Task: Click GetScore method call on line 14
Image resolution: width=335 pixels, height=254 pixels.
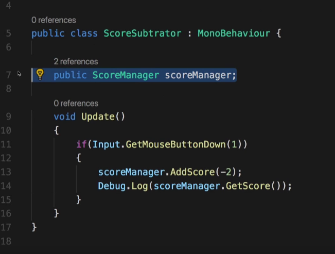Action: [248, 186]
